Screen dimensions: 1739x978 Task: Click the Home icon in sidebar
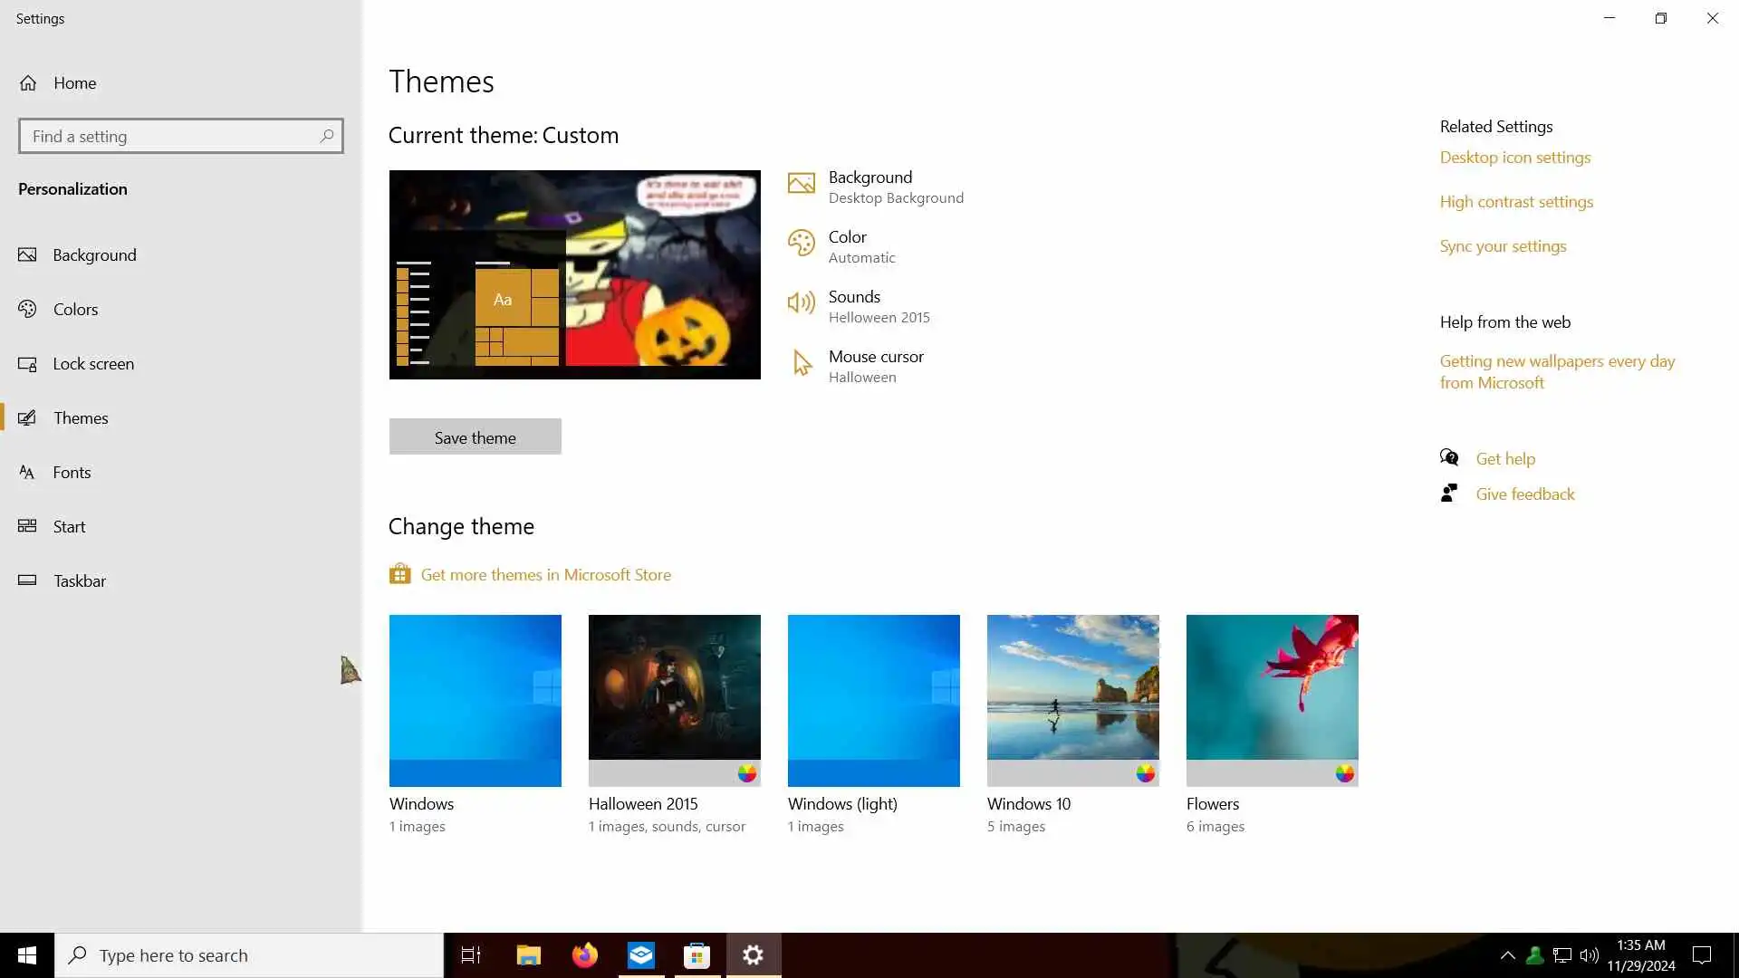[x=28, y=83]
